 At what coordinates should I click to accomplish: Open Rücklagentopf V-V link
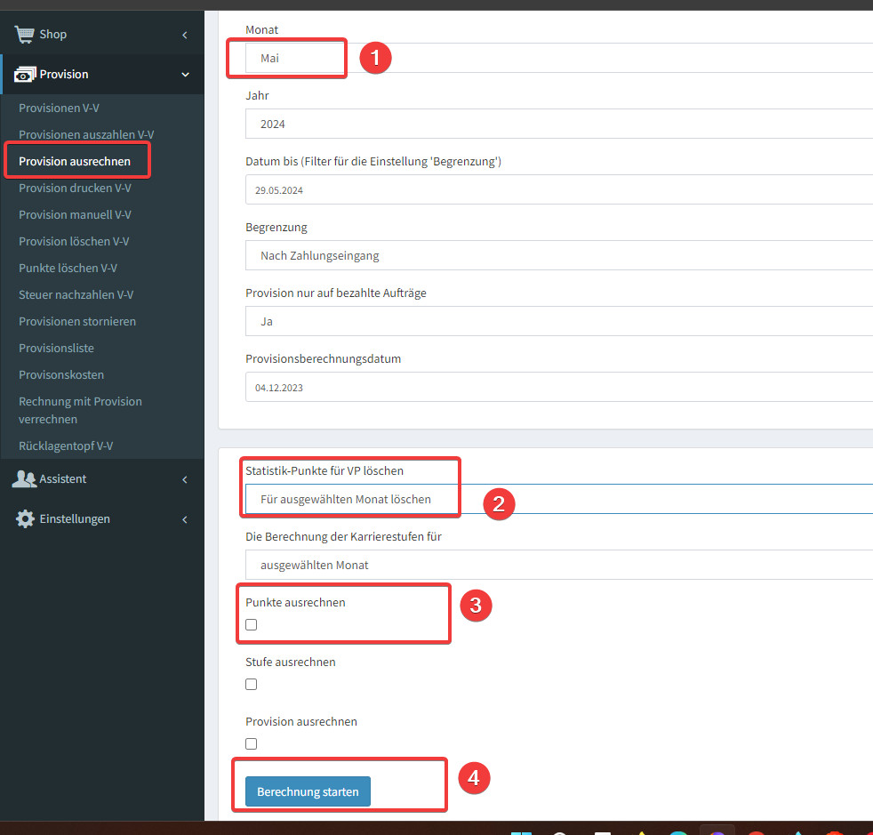point(66,446)
